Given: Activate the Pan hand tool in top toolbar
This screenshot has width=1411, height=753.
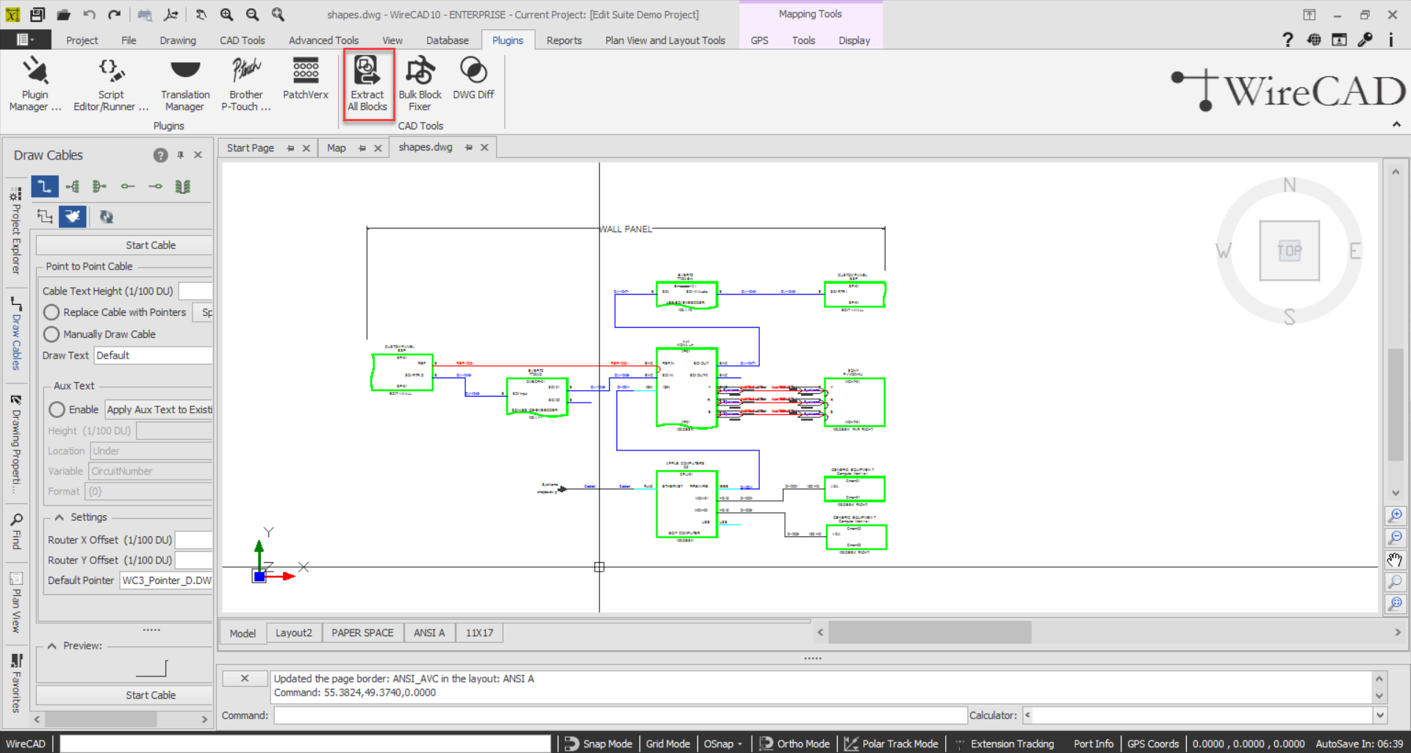Looking at the screenshot, I should [x=201, y=14].
